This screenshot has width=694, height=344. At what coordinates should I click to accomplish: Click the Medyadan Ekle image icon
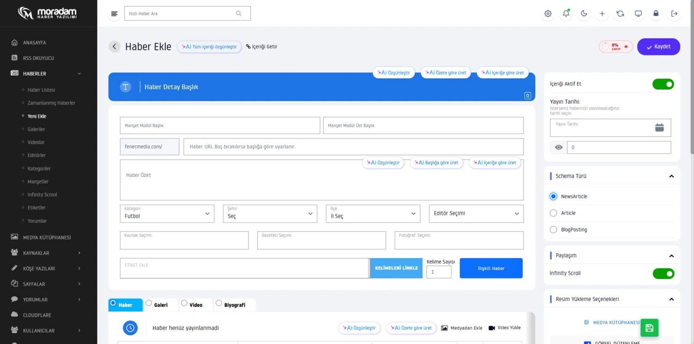pos(444,328)
